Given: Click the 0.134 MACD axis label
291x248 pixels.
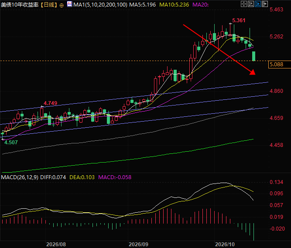Looking at the screenshot, I should [277, 182].
